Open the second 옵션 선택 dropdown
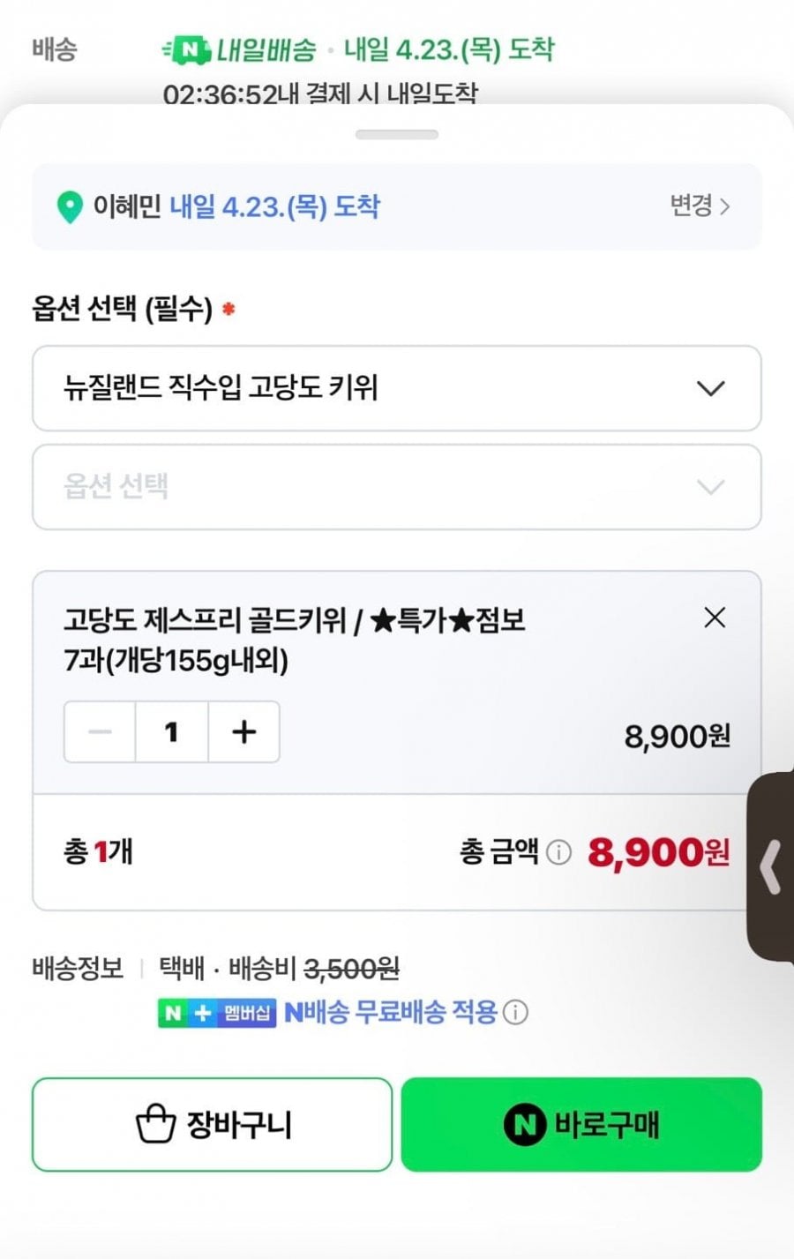794x1259 pixels. tap(396, 487)
